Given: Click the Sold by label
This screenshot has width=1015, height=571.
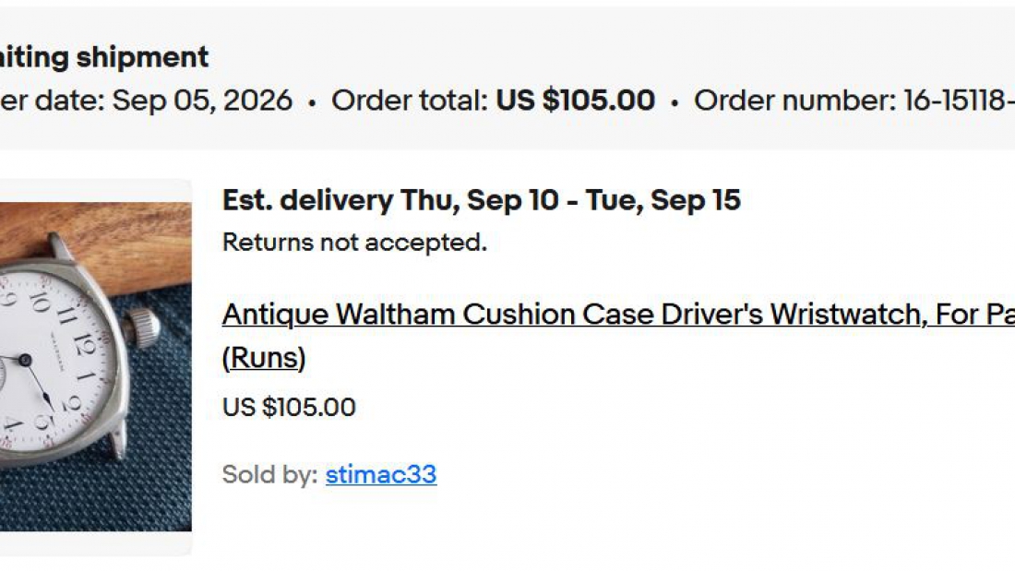Looking at the screenshot, I should [x=270, y=474].
